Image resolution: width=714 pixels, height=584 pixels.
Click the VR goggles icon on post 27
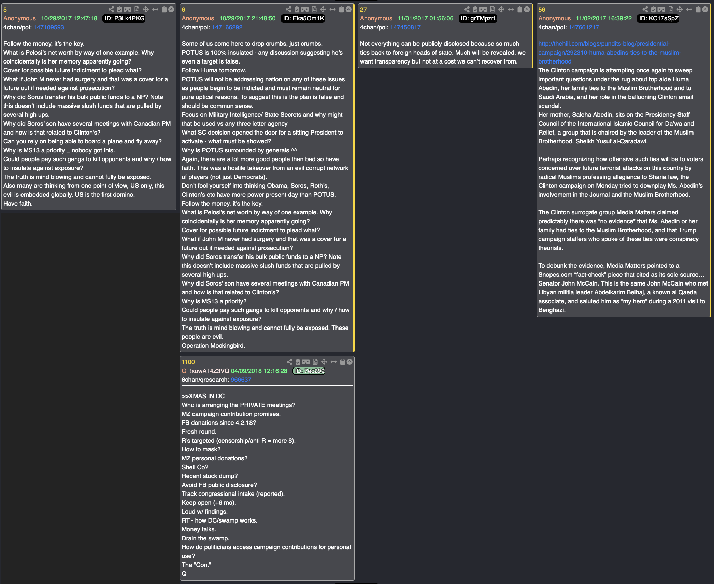483,9
